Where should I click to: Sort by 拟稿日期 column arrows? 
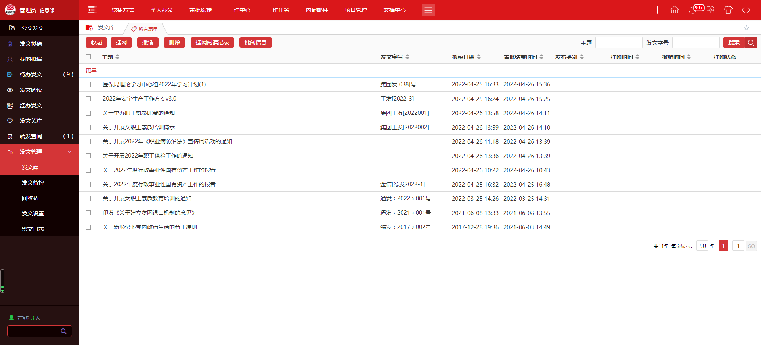point(479,57)
